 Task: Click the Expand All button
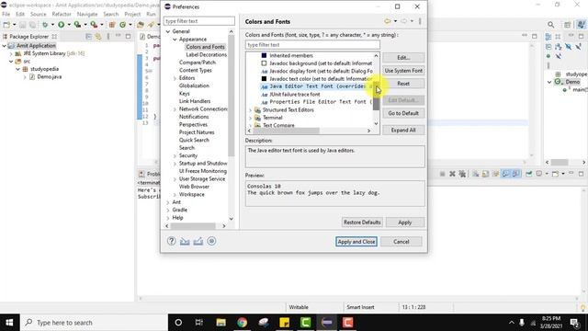click(403, 130)
